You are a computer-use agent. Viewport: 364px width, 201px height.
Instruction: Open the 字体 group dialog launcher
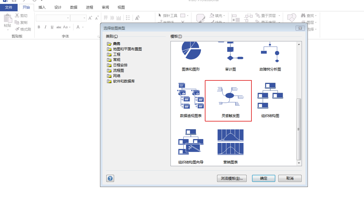(x=99, y=37)
